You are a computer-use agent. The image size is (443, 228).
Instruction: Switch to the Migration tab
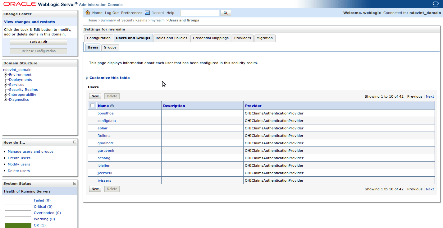coord(265,38)
